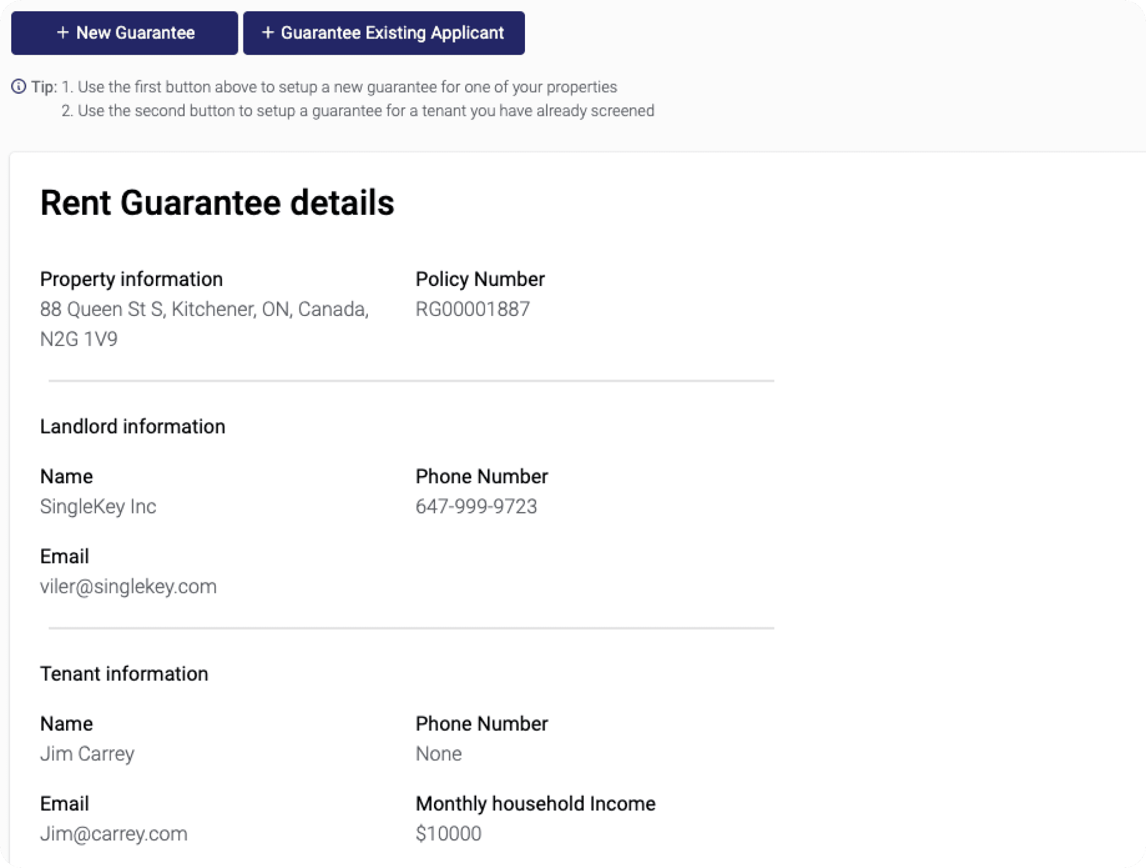Viewport: 1146px width, 868px height.
Task: Click the landlord email viler@singlekey.com
Action: (x=128, y=587)
